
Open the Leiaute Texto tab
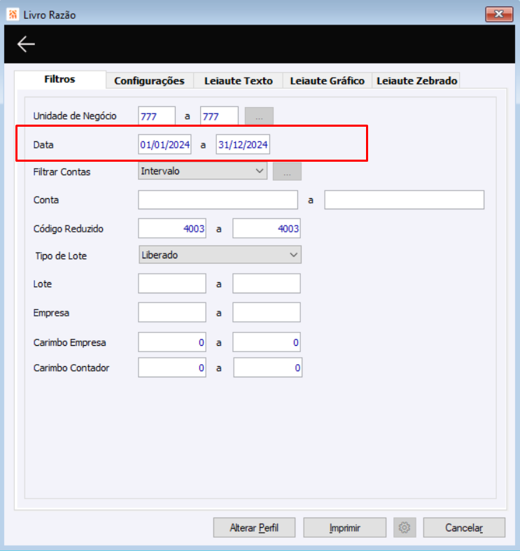click(x=238, y=81)
